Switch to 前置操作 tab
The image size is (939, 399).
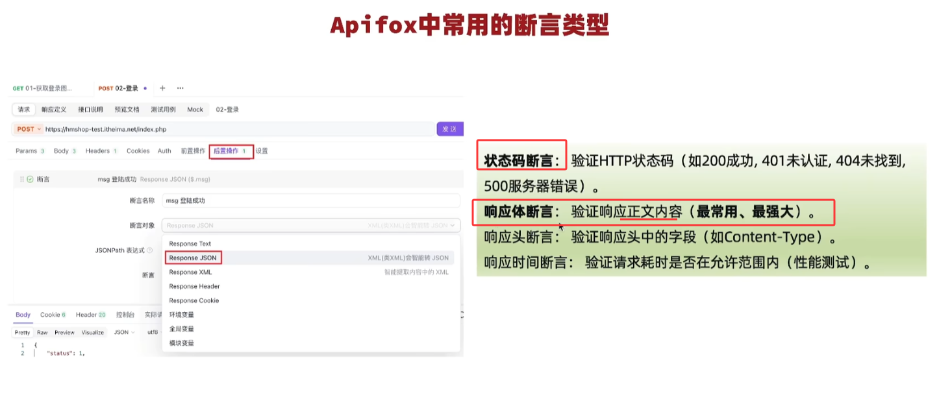click(x=193, y=151)
